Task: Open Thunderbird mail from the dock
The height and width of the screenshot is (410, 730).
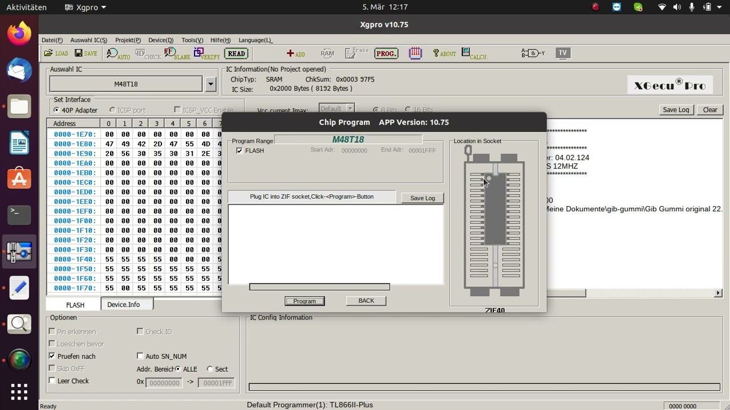Action: coord(19,69)
